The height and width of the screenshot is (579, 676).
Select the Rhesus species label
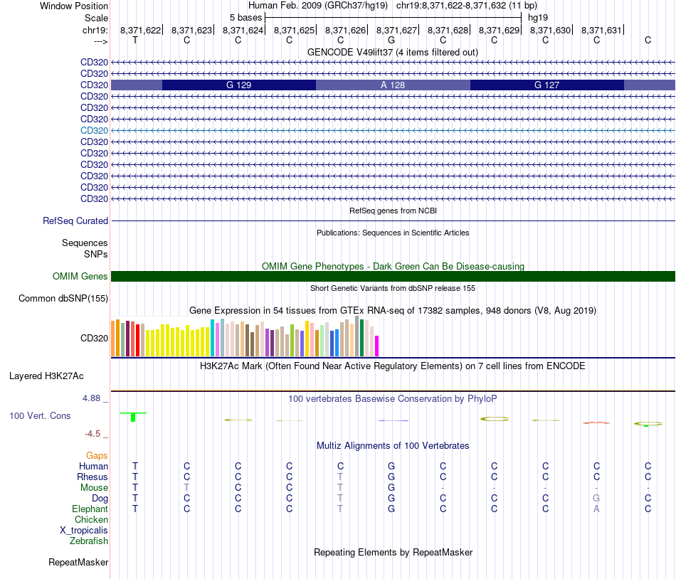93,477
